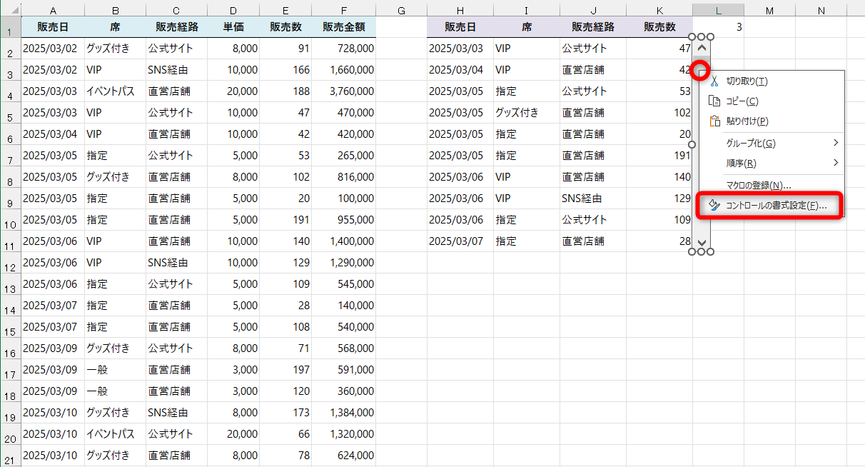Select column N header

tap(821, 10)
